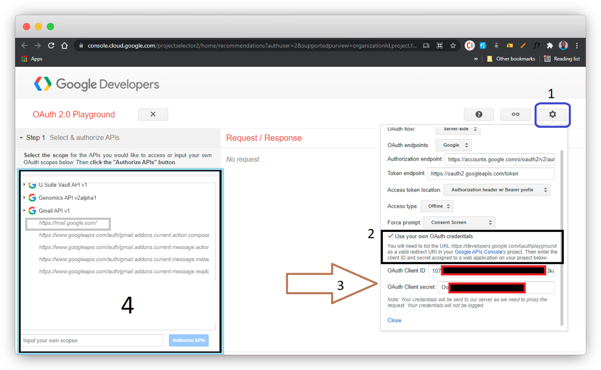Viewport: 601px width, 370px height.
Task: Open OAuth 2.0 configuration gear
Action: click(x=552, y=114)
